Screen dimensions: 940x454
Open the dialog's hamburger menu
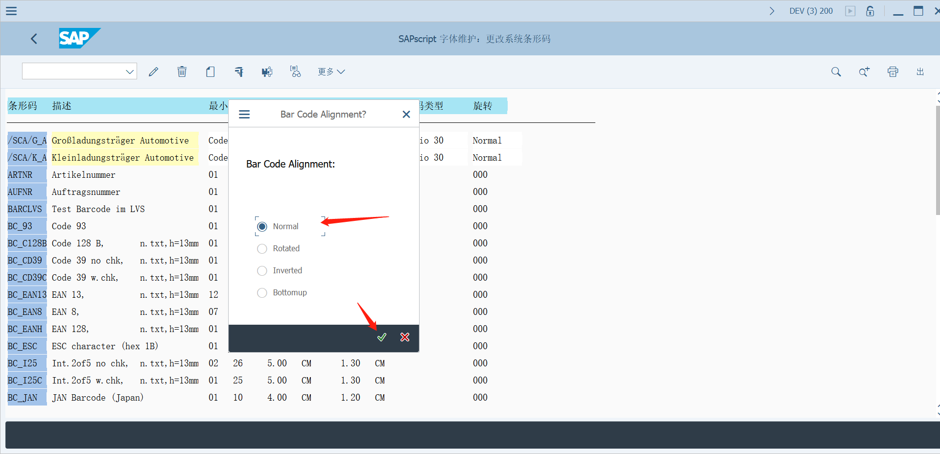tap(244, 114)
